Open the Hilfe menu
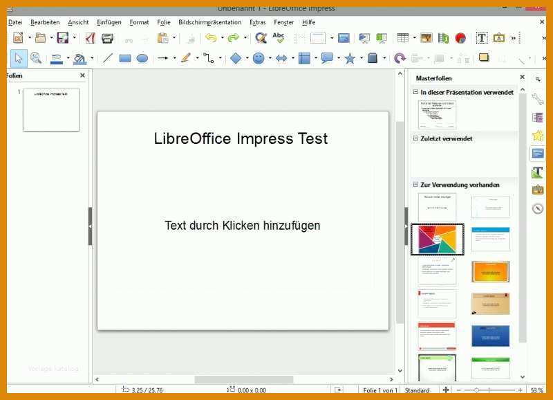Screen dimensions: 553x400 pos(308,22)
